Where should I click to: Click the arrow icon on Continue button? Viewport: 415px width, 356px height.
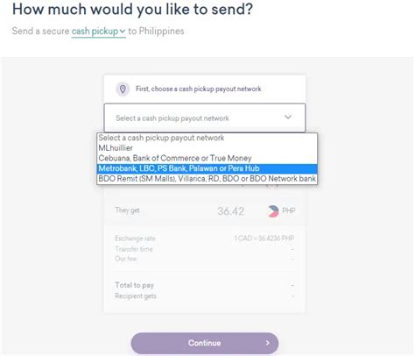coord(267,343)
